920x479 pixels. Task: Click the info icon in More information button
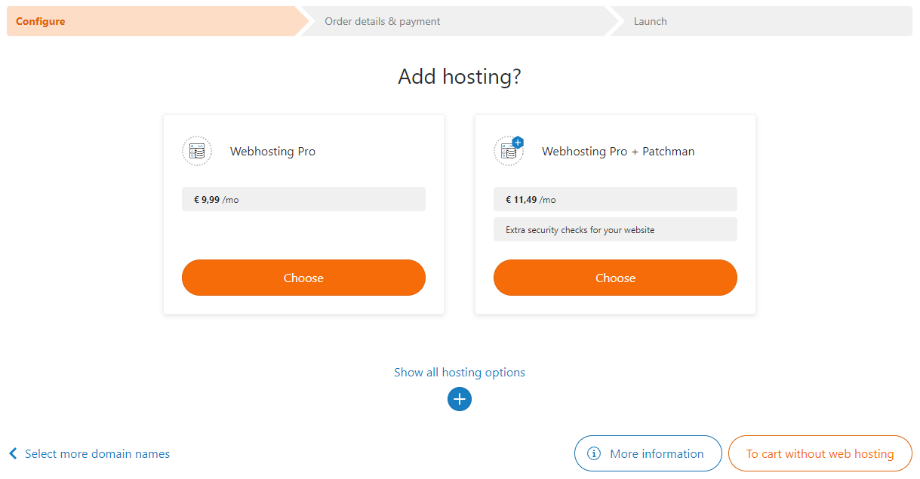coord(594,453)
